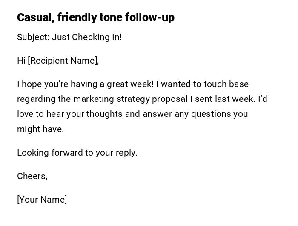Click the "Subject:" label text
The image size is (298, 226).
33,37
